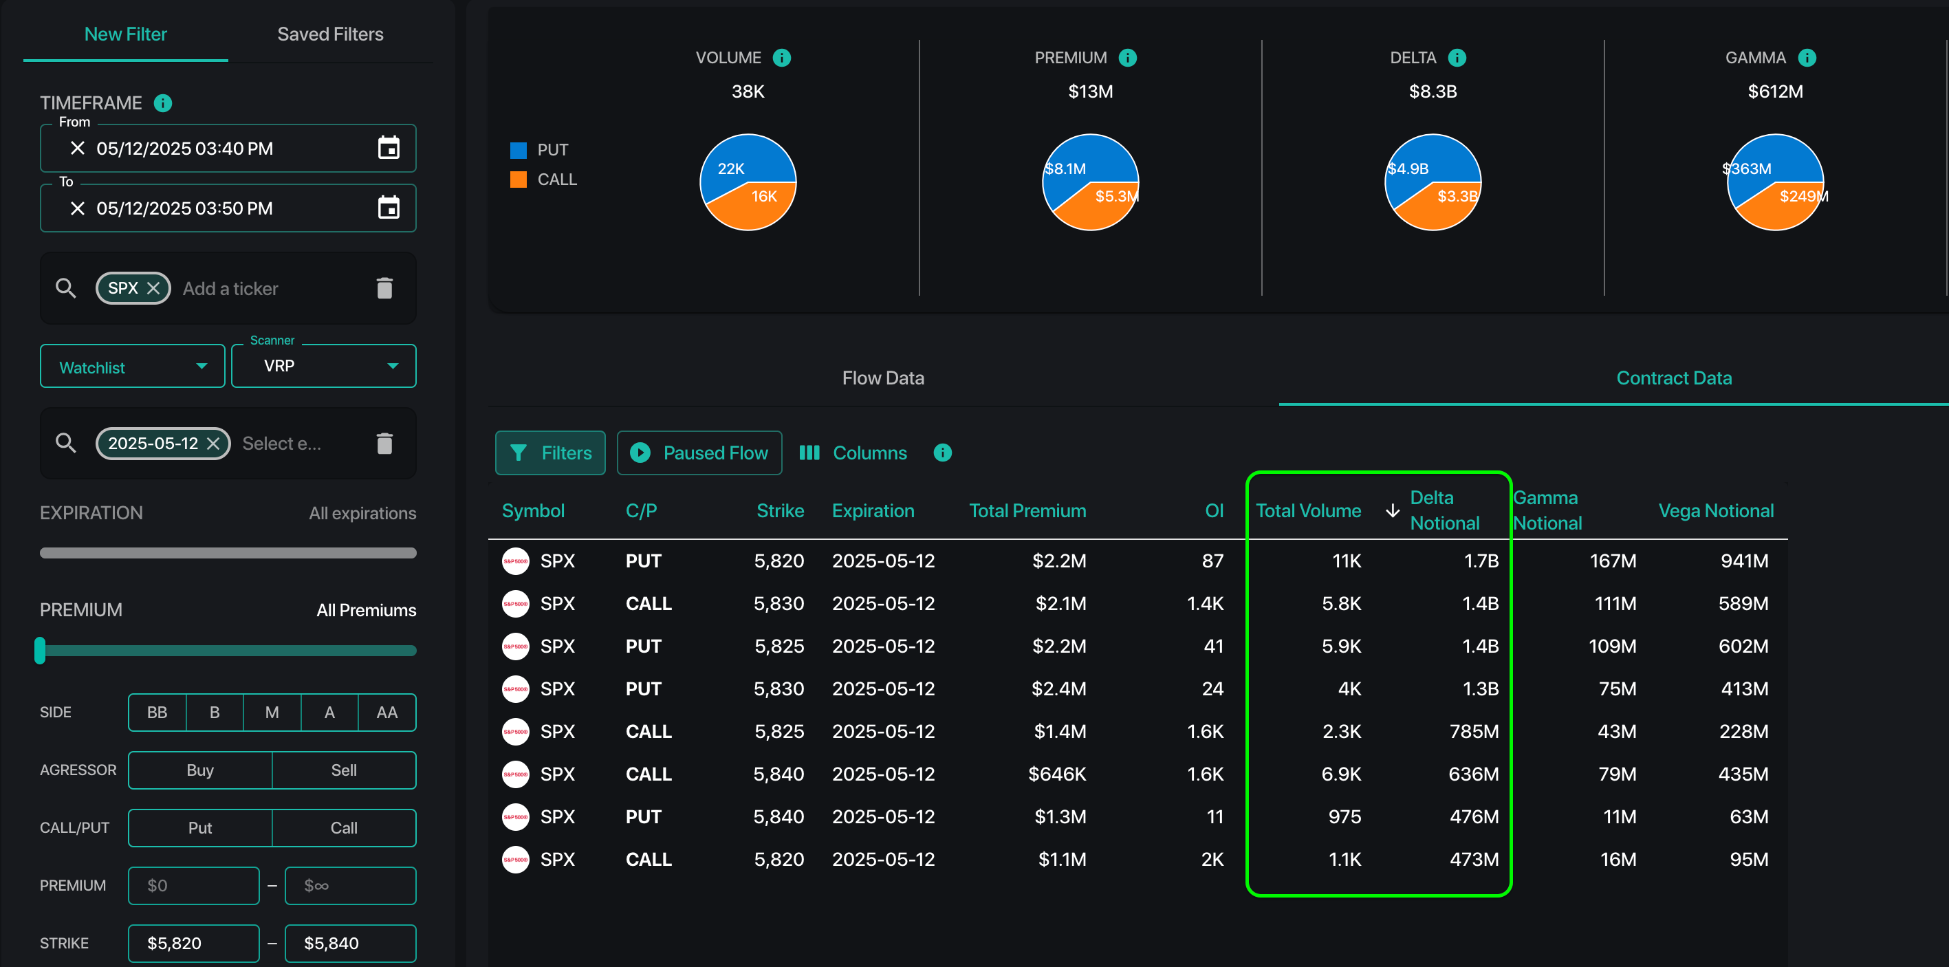Open the From date calendar picker

(388, 148)
